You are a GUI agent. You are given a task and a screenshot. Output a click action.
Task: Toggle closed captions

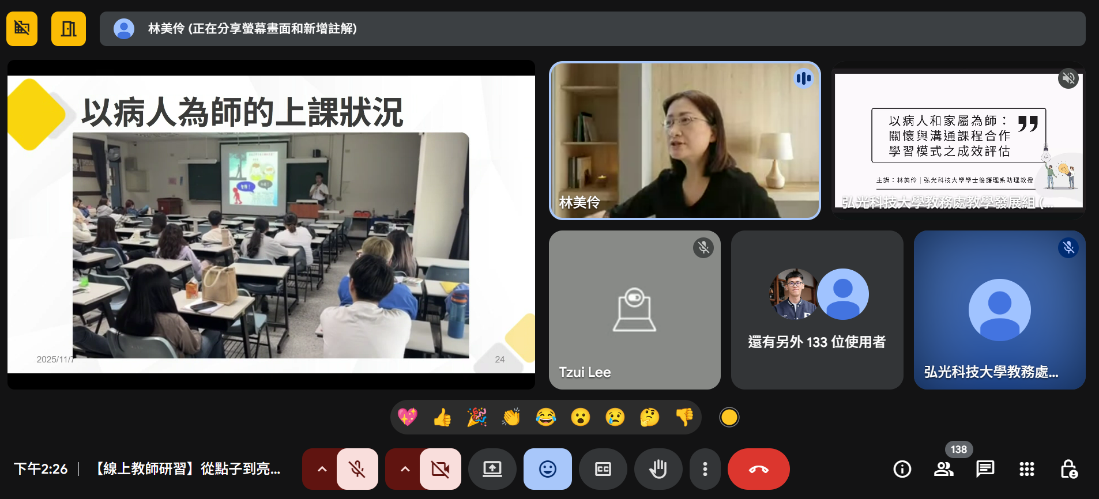603,469
